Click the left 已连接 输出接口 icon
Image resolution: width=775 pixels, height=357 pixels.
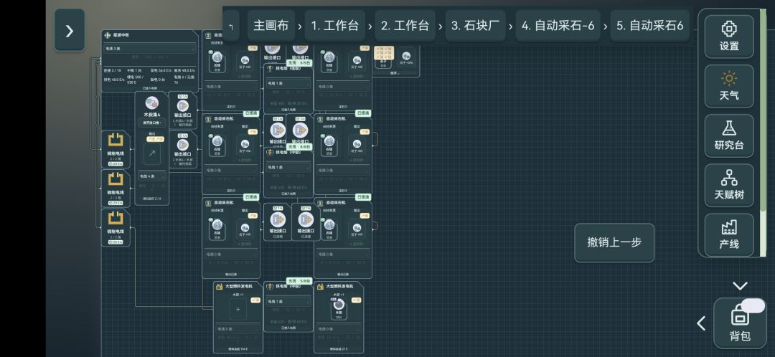[x=278, y=219]
